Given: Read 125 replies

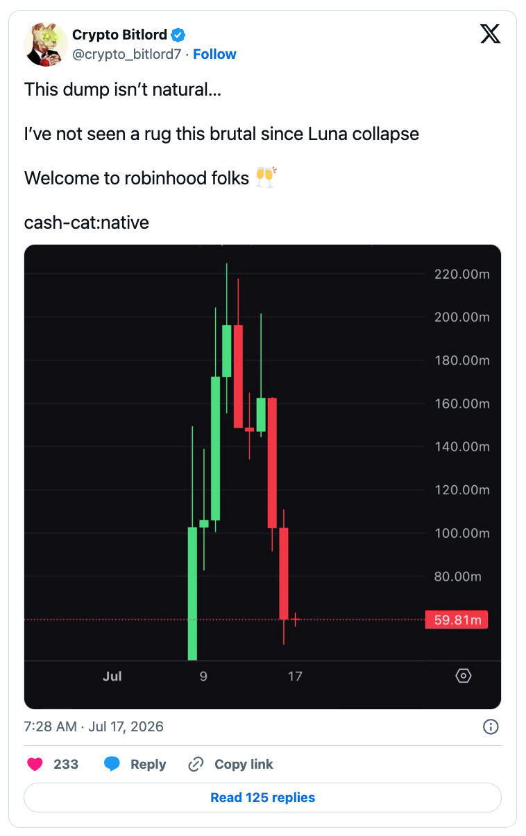Looking at the screenshot, I should pos(262,797).
